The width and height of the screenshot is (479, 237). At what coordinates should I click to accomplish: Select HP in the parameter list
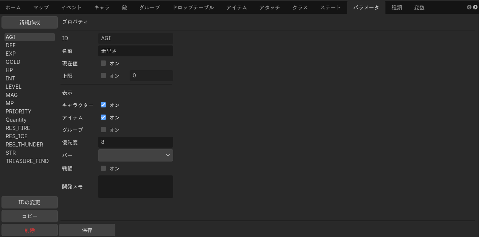click(x=30, y=70)
